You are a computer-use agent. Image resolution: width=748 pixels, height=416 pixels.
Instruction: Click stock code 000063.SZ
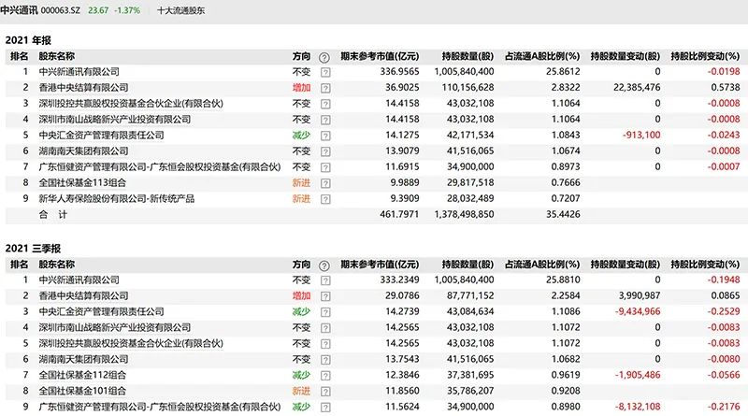click(61, 10)
